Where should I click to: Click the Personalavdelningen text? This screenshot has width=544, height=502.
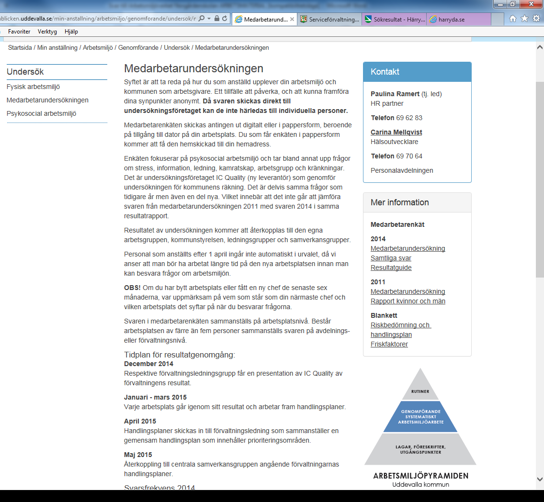(402, 170)
